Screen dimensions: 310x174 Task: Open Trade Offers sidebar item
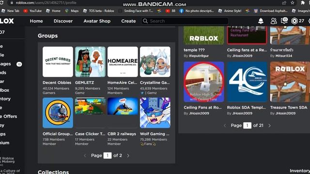tap(9, 116)
